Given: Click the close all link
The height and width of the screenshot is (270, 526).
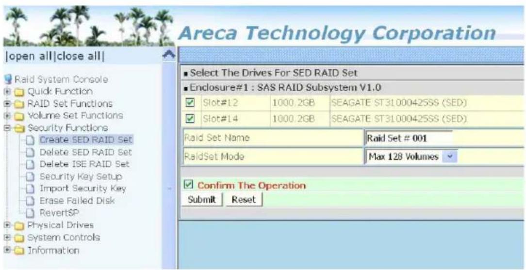Looking at the screenshot, I should pyautogui.click(x=80, y=56).
